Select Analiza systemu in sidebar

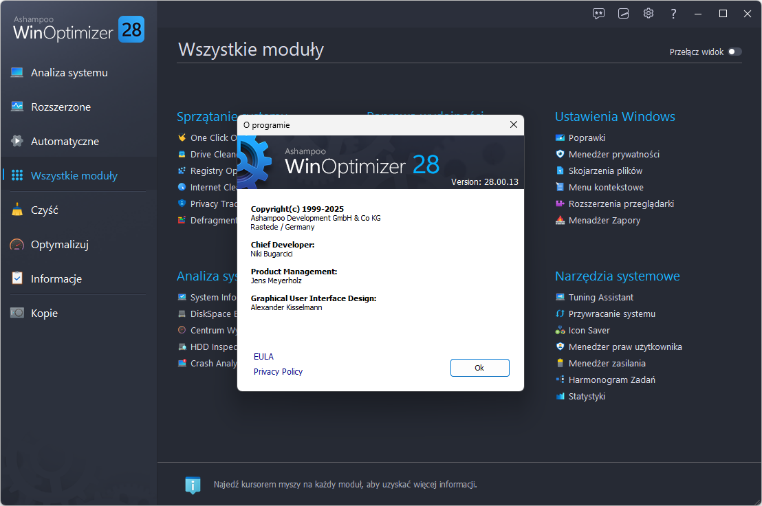point(69,73)
